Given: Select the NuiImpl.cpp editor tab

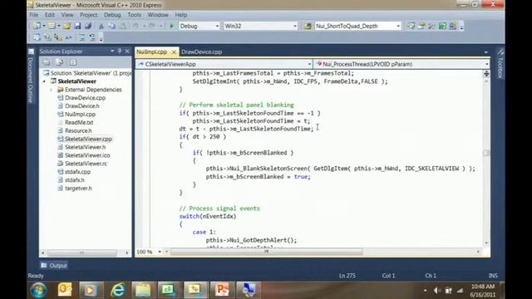Looking at the screenshot, I should pyautogui.click(x=151, y=51).
